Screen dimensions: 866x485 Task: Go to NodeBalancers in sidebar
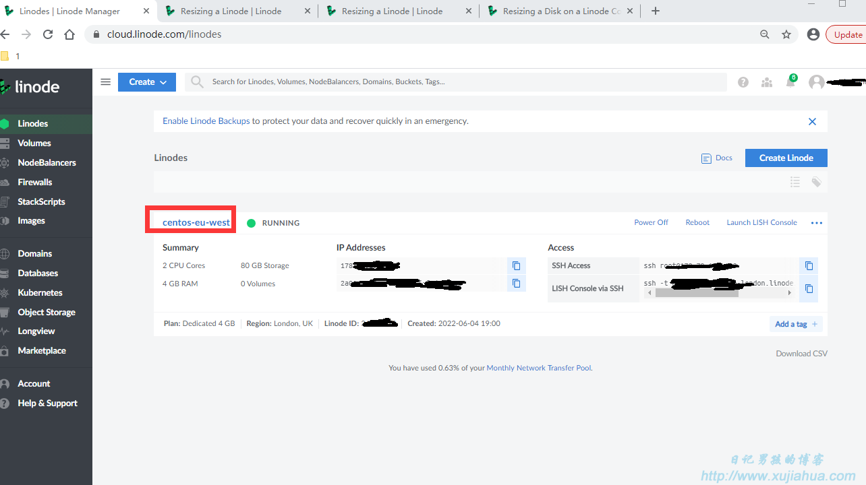click(x=46, y=162)
